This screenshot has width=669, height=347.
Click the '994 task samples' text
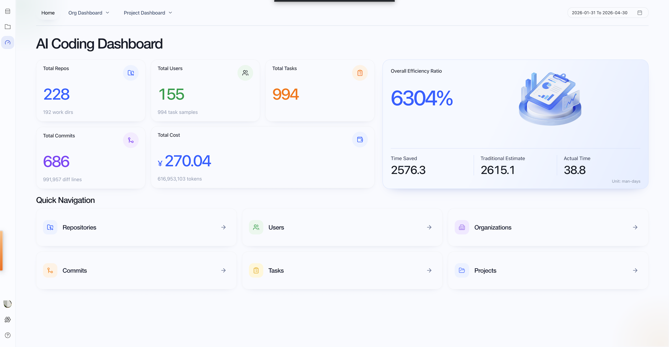click(x=178, y=112)
